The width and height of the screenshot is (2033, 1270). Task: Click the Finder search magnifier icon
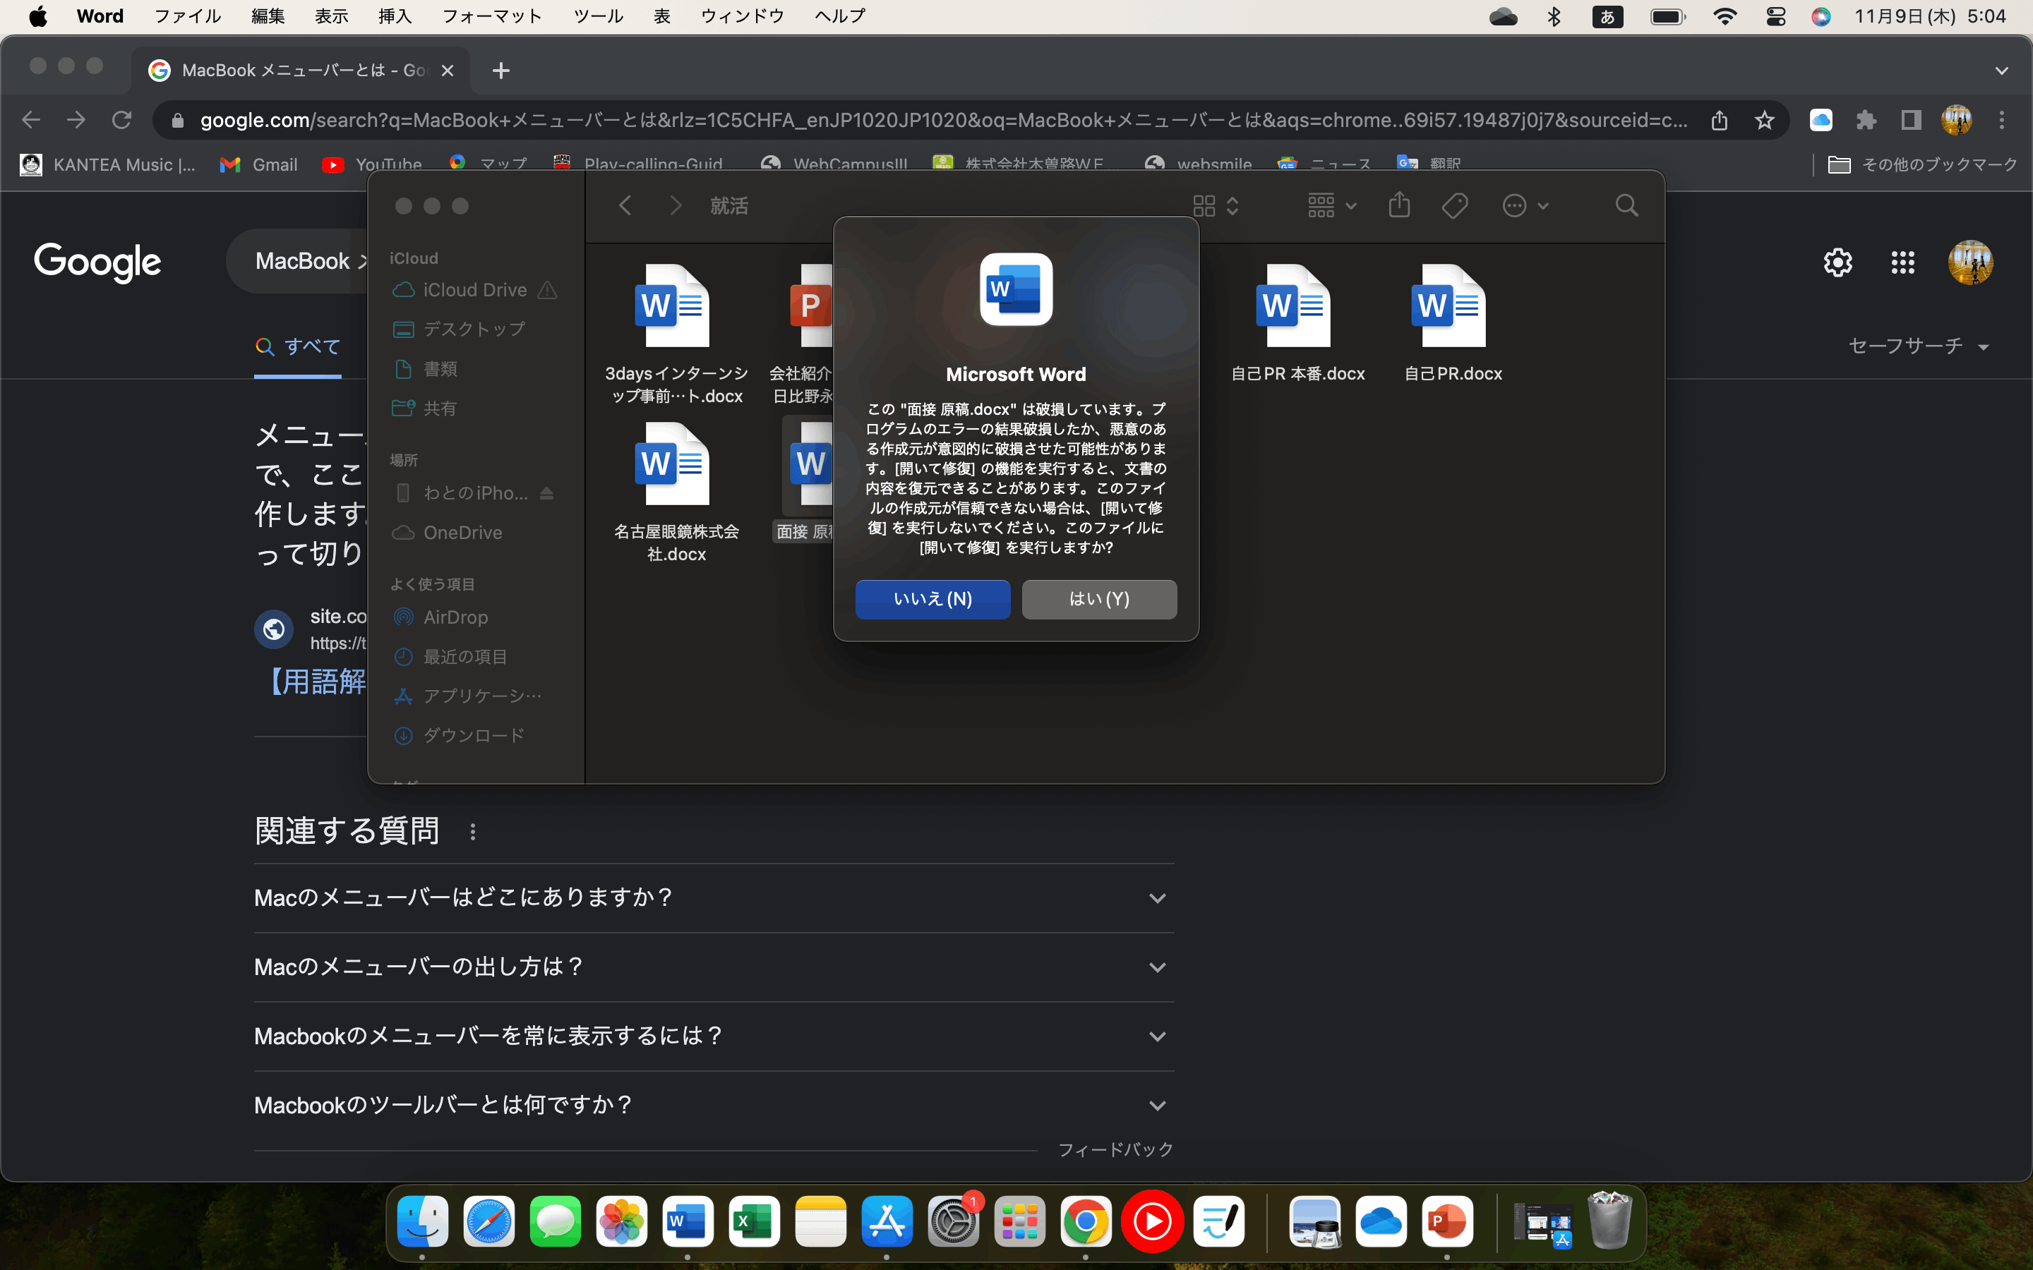click(1626, 205)
